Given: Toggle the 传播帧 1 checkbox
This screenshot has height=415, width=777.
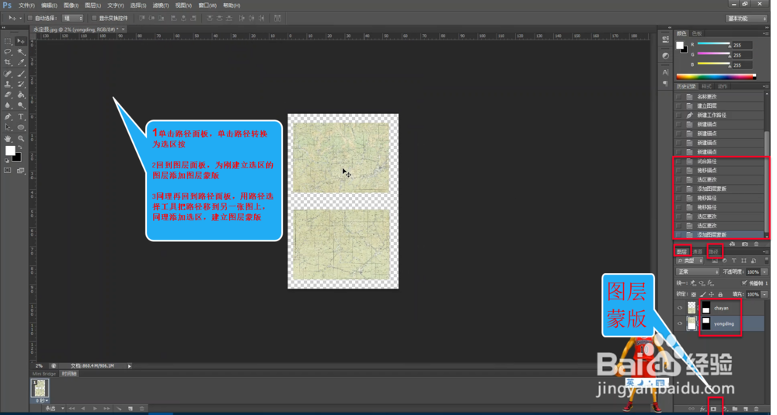Looking at the screenshot, I should [x=744, y=283].
